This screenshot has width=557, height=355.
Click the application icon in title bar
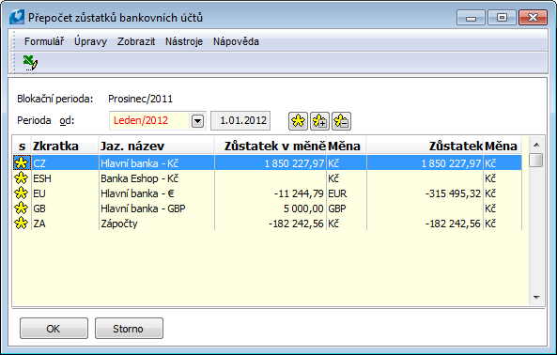click(x=17, y=17)
